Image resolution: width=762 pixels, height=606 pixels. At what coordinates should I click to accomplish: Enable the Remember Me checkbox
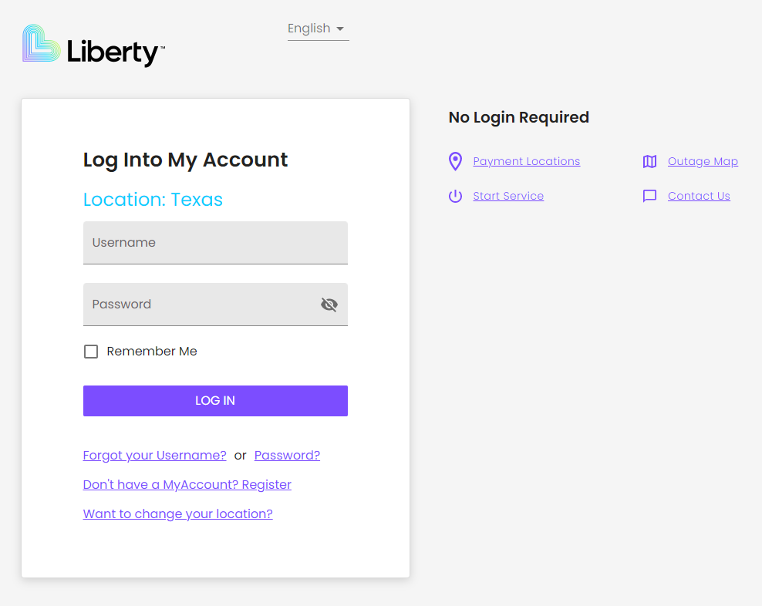pos(91,352)
